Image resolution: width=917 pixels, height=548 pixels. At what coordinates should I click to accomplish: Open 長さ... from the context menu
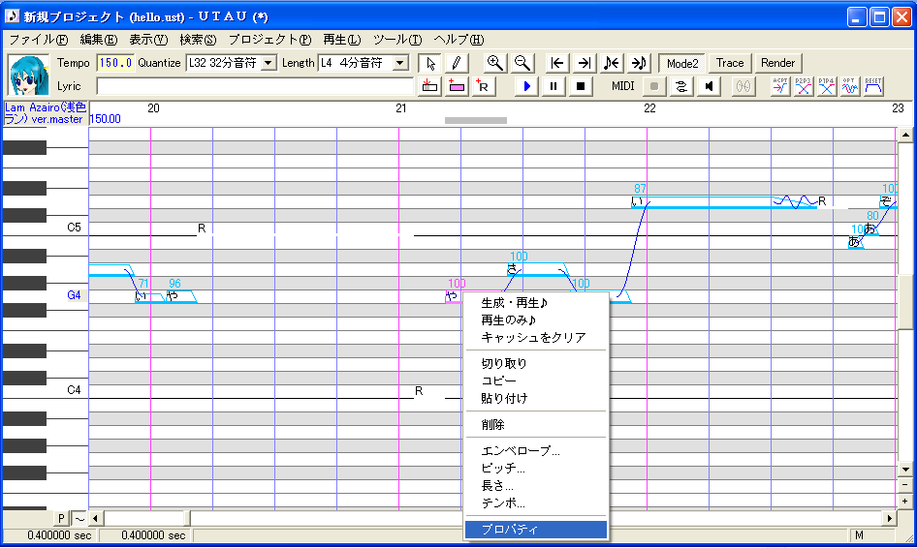click(x=536, y=485)
